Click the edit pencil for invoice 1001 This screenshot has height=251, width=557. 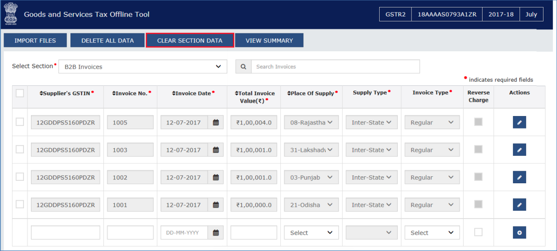coord(520,205)
